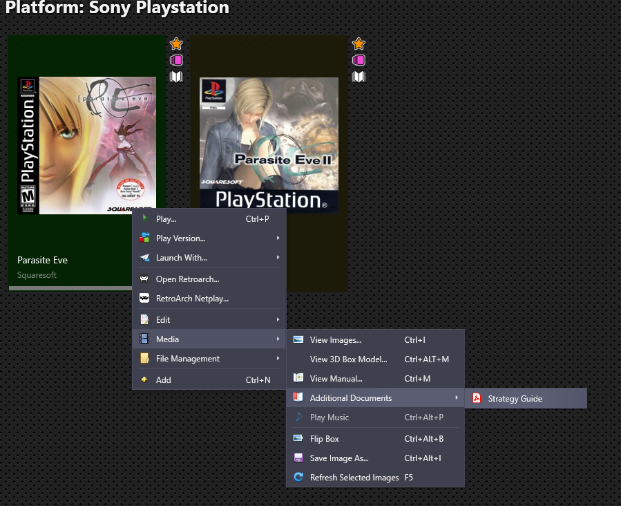
Task: Click the Add yellow star icon
Action: 144,379
